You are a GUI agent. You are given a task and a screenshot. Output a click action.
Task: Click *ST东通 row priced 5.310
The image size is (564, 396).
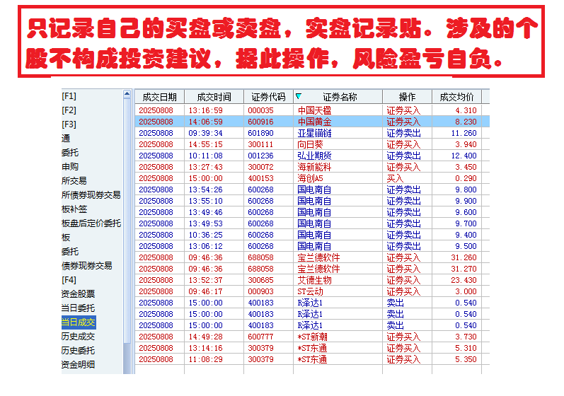312,348
